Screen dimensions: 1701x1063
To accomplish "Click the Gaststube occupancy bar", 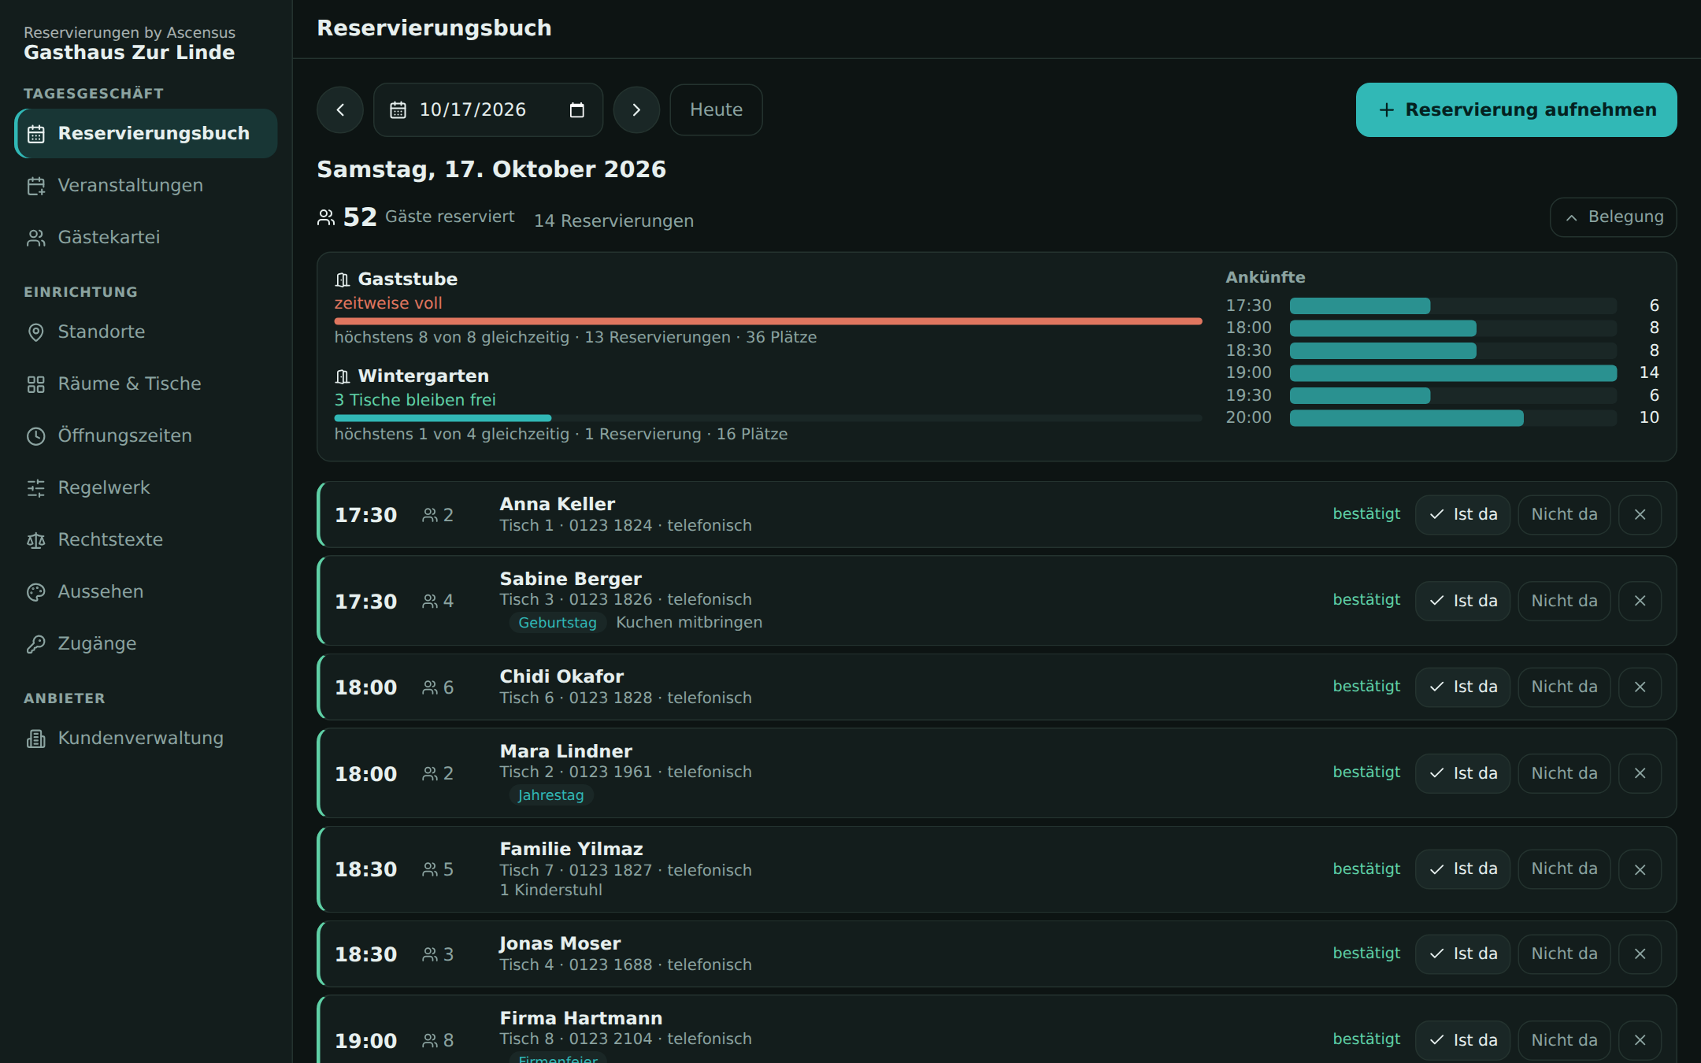I will (768, 321).
